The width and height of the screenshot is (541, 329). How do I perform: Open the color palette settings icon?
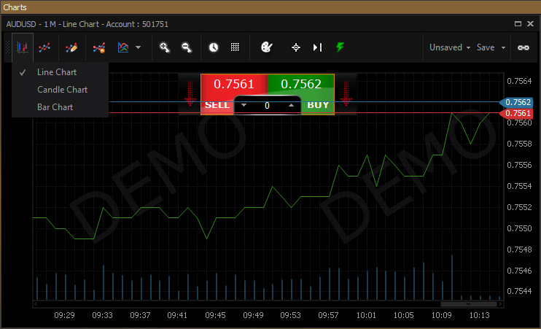tap(267, 47)
